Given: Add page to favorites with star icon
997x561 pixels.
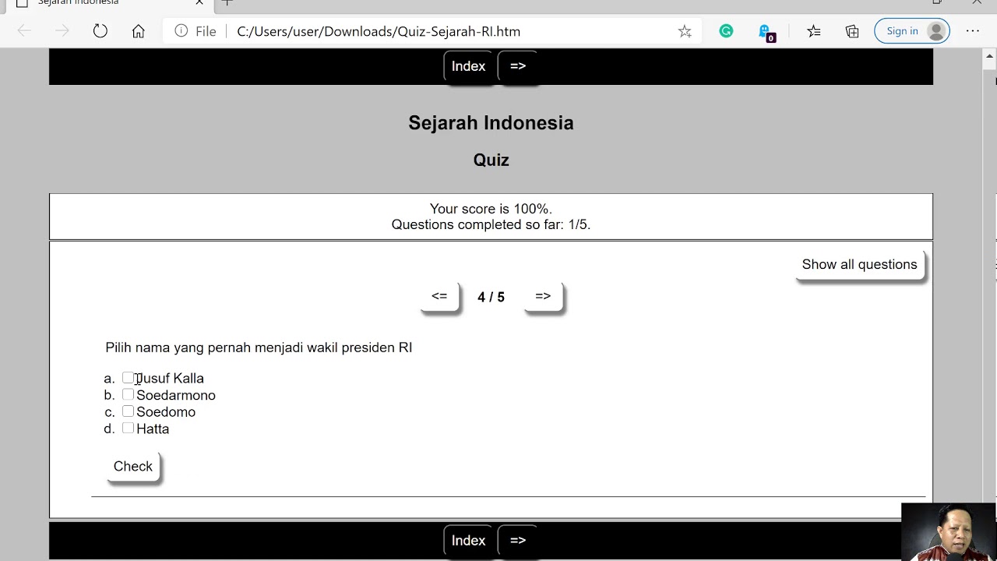Looking at the screenshot, I should 685,31.
